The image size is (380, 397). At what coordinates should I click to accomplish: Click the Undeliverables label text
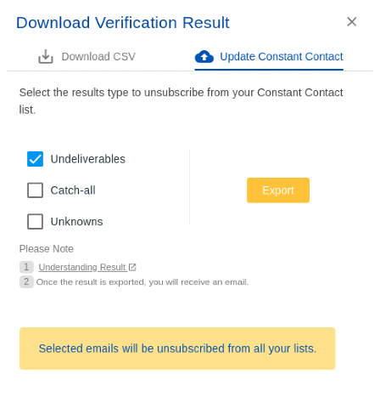pyautogui.click(x=88, y=159)
